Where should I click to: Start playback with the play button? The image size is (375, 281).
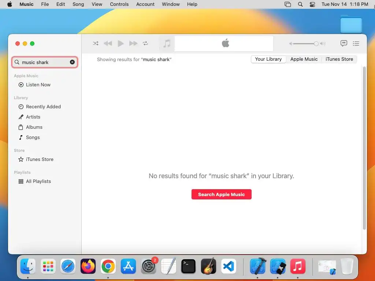pyautogui.click(x=121, y=43)
